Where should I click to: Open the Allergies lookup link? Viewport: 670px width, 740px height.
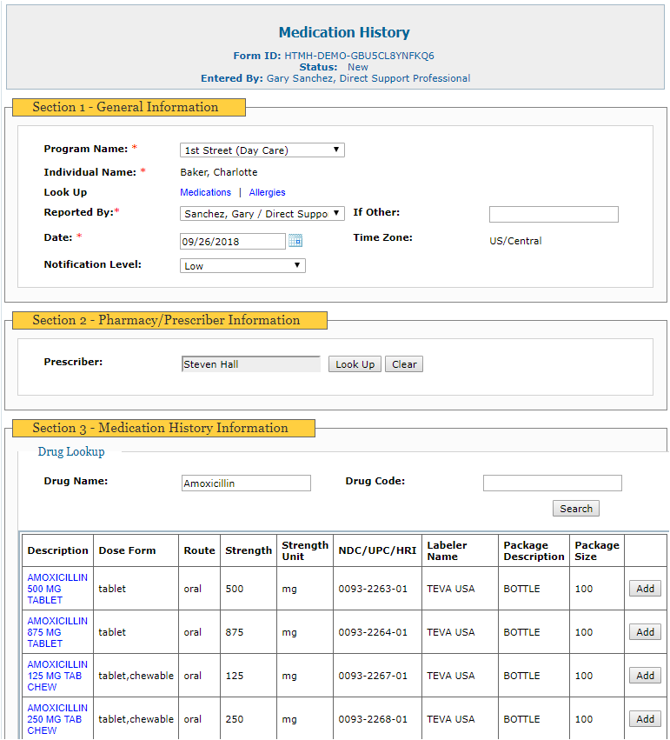(267, 192)
